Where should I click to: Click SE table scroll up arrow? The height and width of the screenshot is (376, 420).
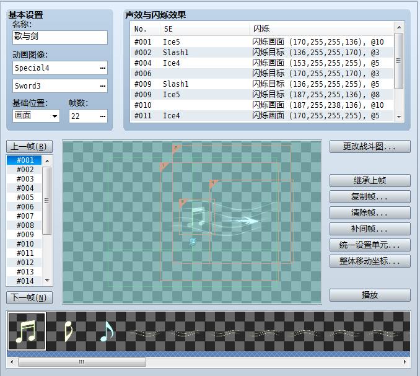click(399, 27)
